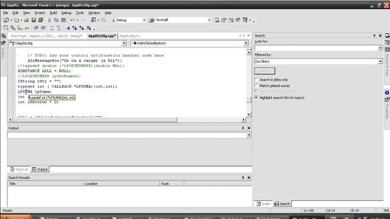Pin the Output panel with the pushpin

243,128
